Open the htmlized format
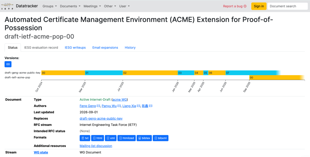310x157 pixels. click(x=127, y=138)
